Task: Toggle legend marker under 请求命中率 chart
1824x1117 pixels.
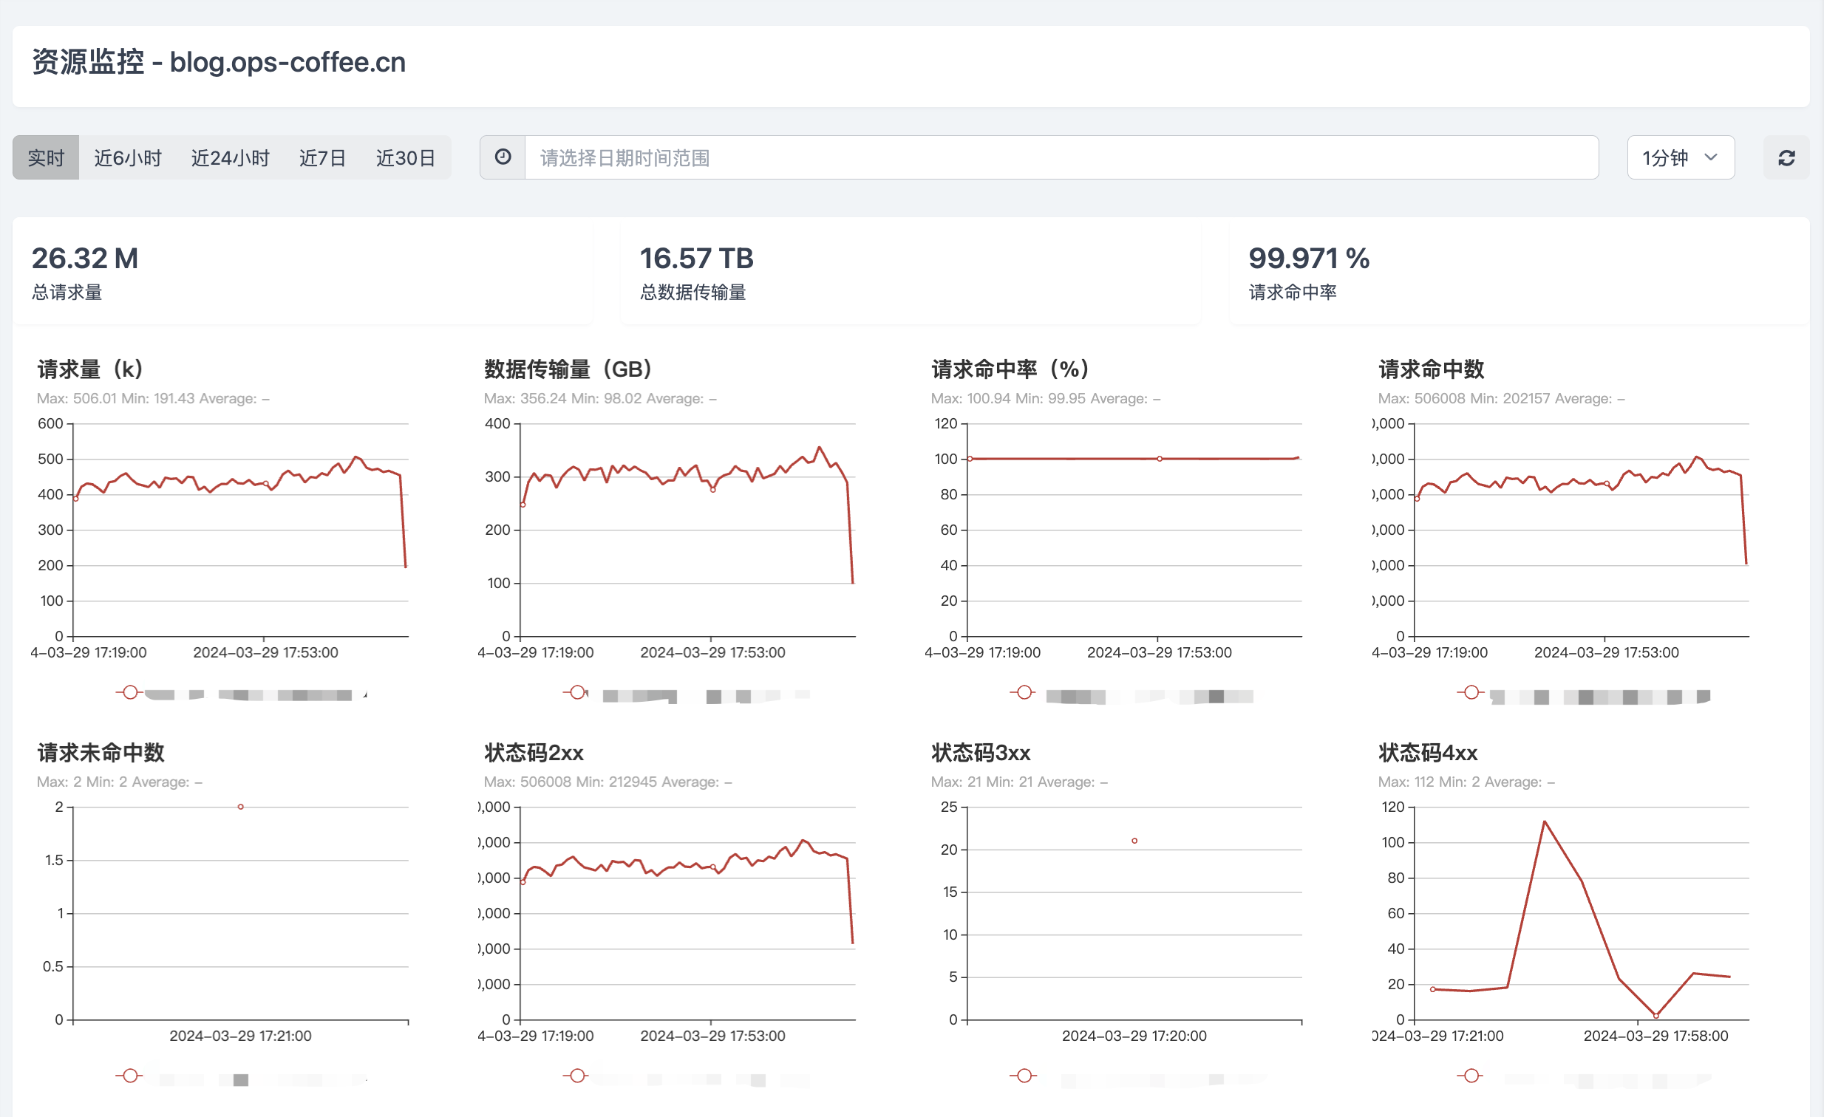Action: pyautogui.click(x=1024, y=692)
